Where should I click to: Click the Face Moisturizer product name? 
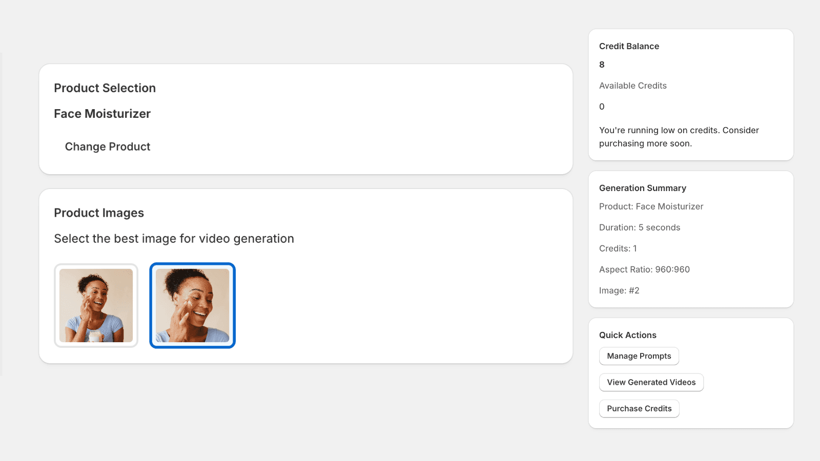[102, 114]
